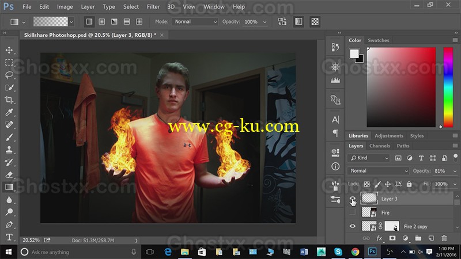Select the Blur tool
The image size is (461, 259).
click(9, 200)
